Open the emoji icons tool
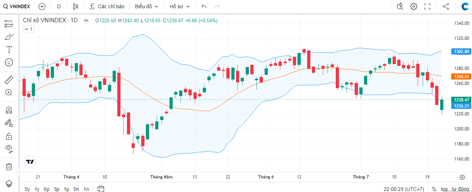The height and width of the screenshot is (192, 472). click(9, 62)
